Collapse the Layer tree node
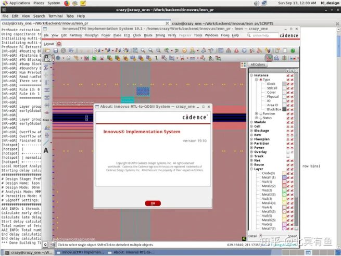The image size is (341, 256). point(251,169)
